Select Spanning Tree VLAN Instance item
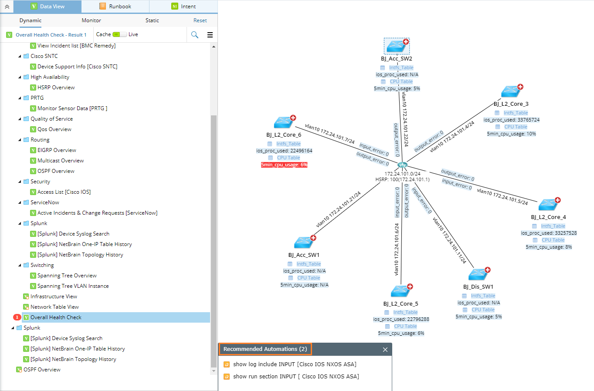Screen dimensions: 594x391 click(73, 286)
